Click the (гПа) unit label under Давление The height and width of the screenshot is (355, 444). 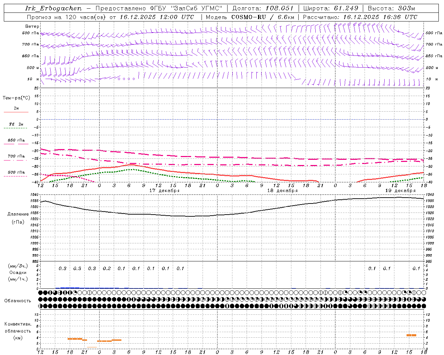click(x=18, y=222)
